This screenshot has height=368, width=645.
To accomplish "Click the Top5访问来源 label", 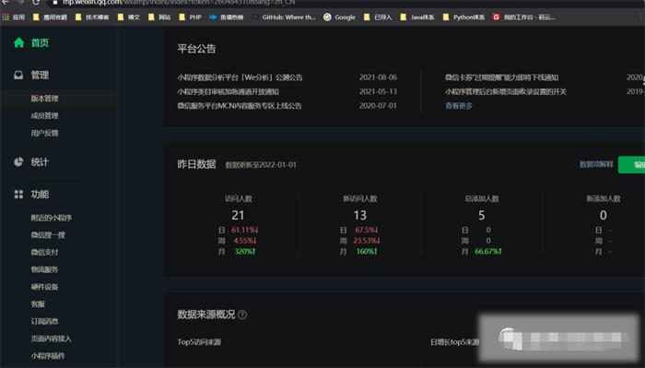I will click(x=199, y=341).
